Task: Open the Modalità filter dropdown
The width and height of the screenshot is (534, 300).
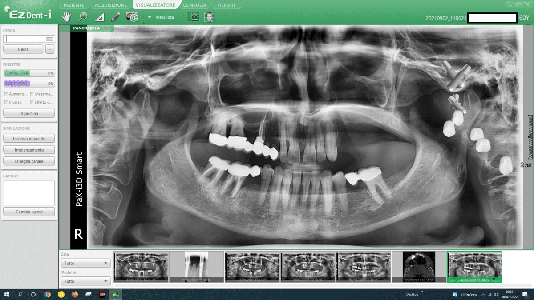Action: click(85, 281)
